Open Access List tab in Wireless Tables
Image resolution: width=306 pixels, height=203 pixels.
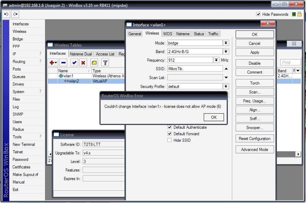point(105,54)
